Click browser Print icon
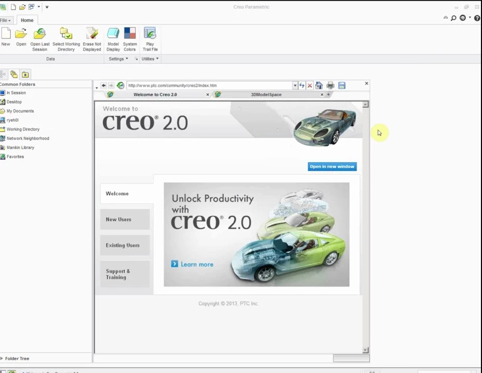Image resolution: width=482 pixels, height=373 pixels. [331, 85]
